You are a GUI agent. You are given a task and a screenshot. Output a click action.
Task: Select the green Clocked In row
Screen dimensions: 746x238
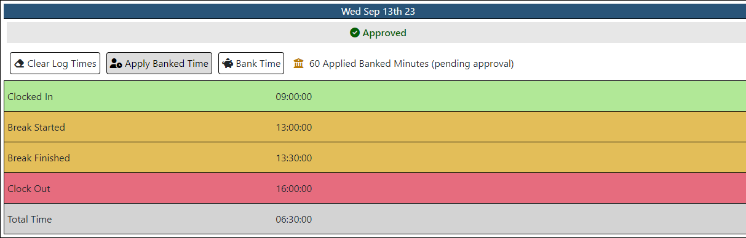point(375,96)
